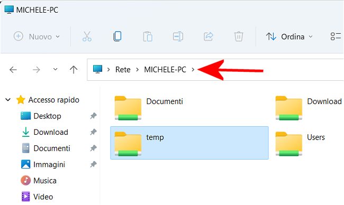Image resolution: width=344 pixels, height=205 pixels.
Task: Select the Users shared folder
Action: [300, 144]
